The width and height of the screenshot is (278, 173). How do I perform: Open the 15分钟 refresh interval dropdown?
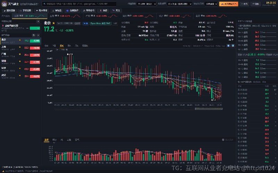coord(146,4)
